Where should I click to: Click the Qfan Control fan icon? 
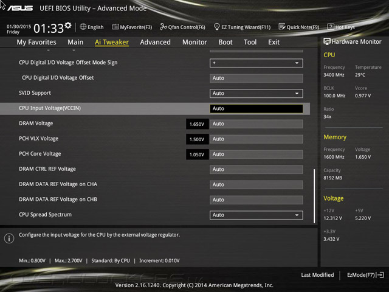coord(164,27)
